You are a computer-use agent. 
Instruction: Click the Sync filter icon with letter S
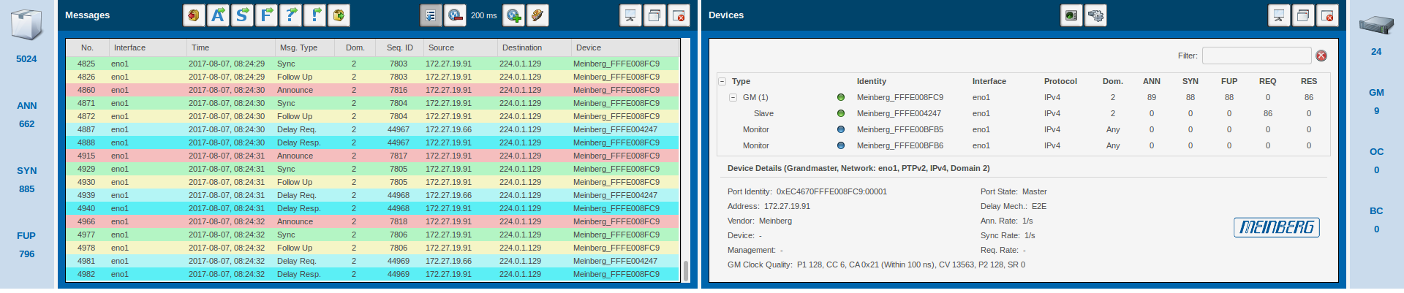pos(242,15)
